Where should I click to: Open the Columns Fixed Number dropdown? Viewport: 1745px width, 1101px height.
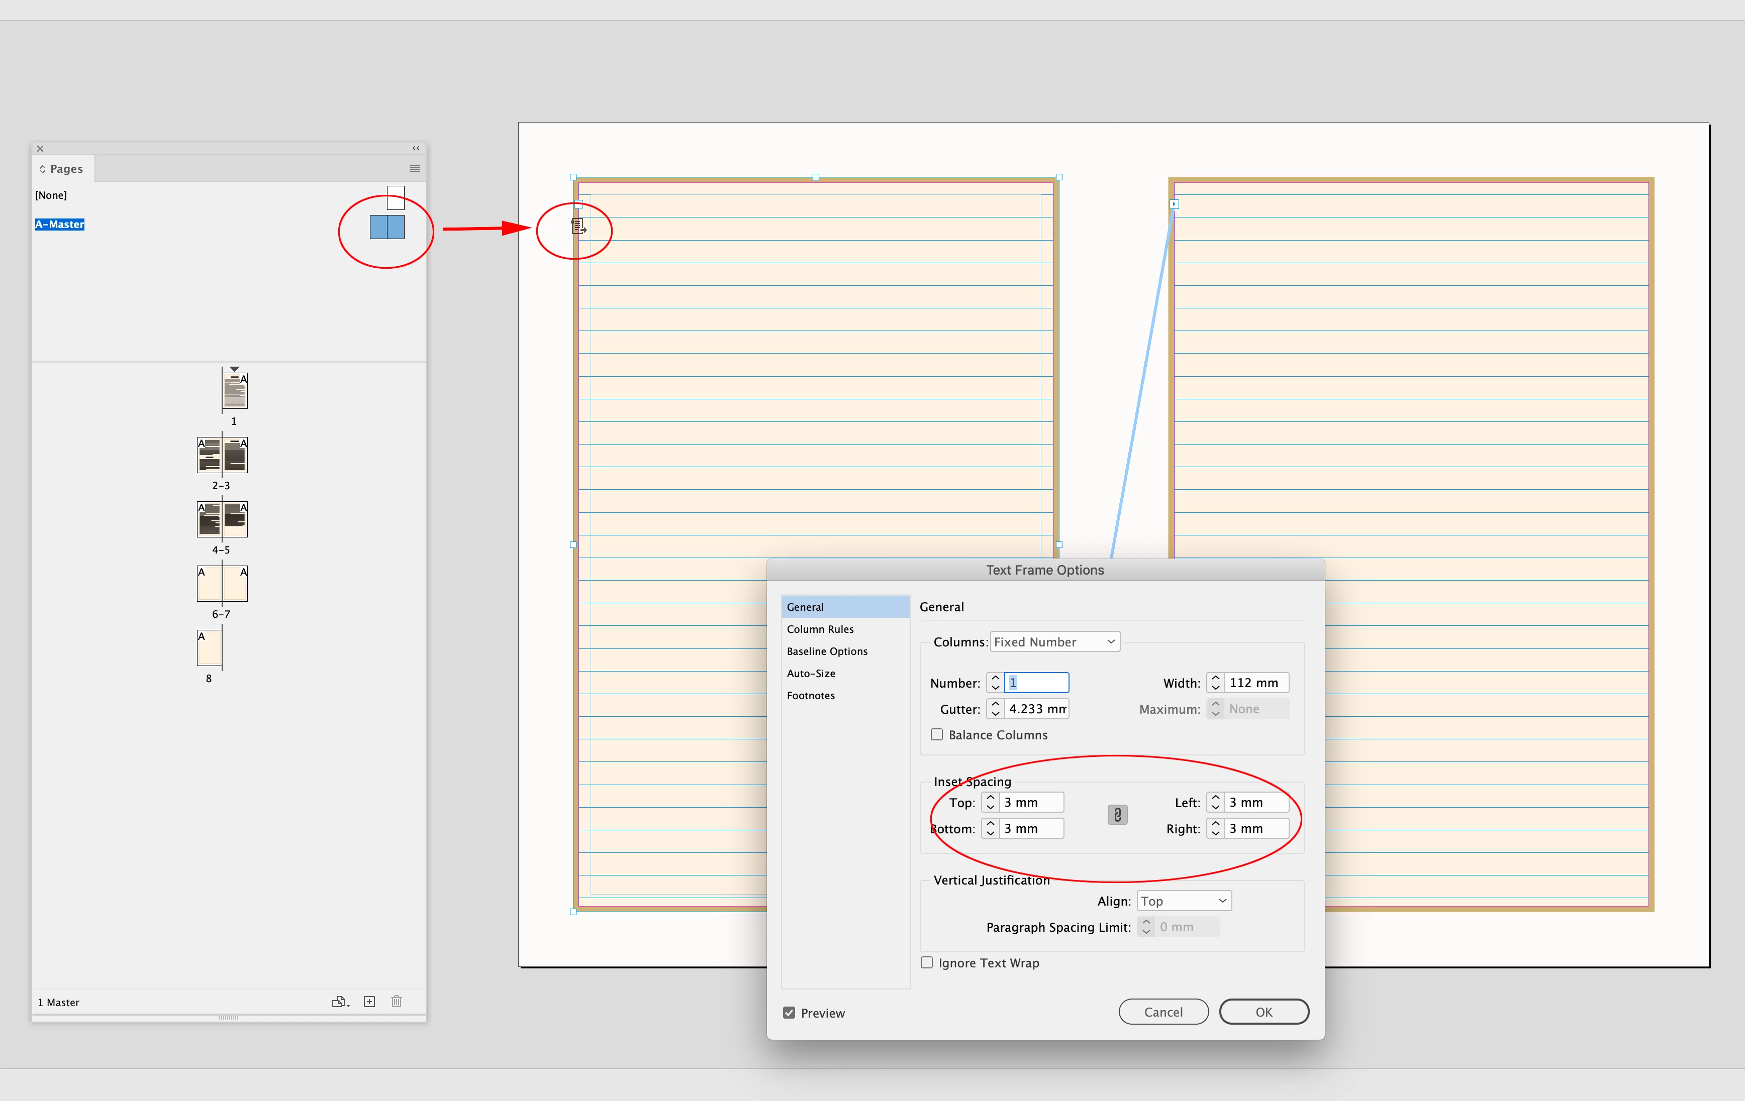(1054, 642)
